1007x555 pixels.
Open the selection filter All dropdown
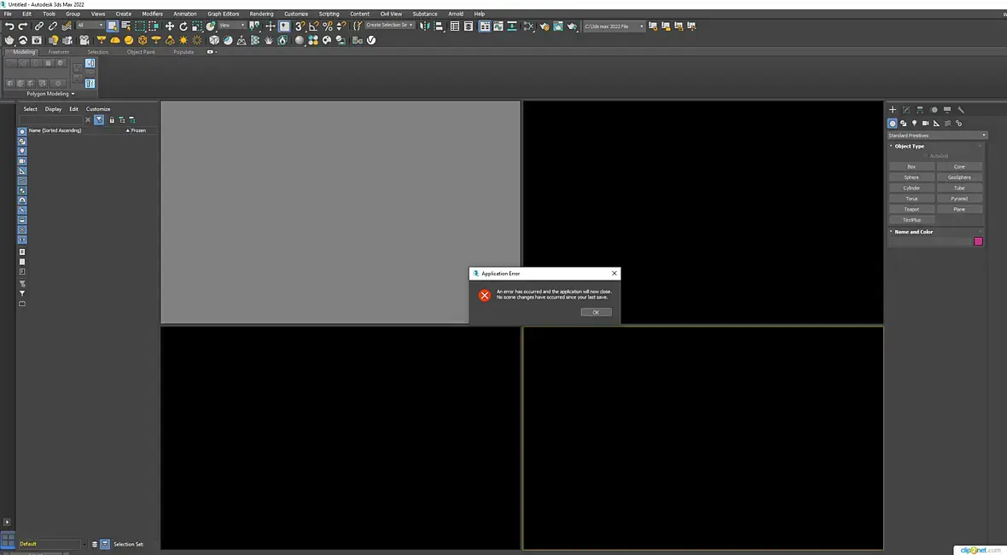pos(90,26)
